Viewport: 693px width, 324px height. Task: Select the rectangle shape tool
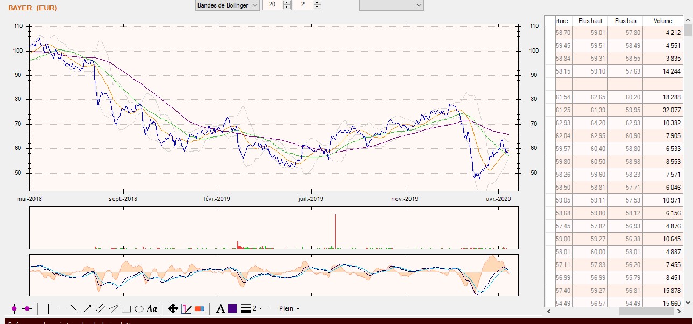pos(126,309)
